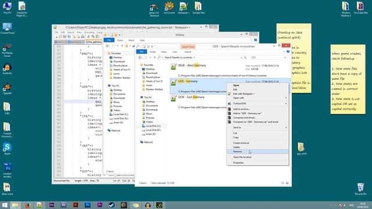Open the address bar history dropdown
This screenshot has width=372, height=209.
pyautogui.click(x=241, y=57)
